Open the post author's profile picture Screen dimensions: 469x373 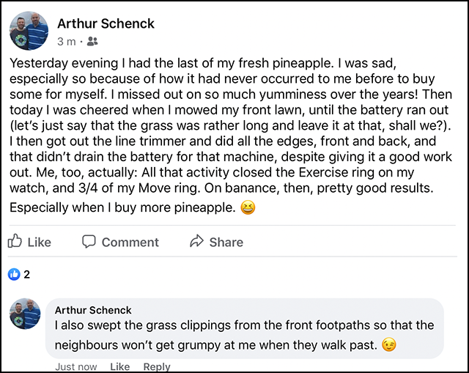pyautogui.click(x=29, y=31)
